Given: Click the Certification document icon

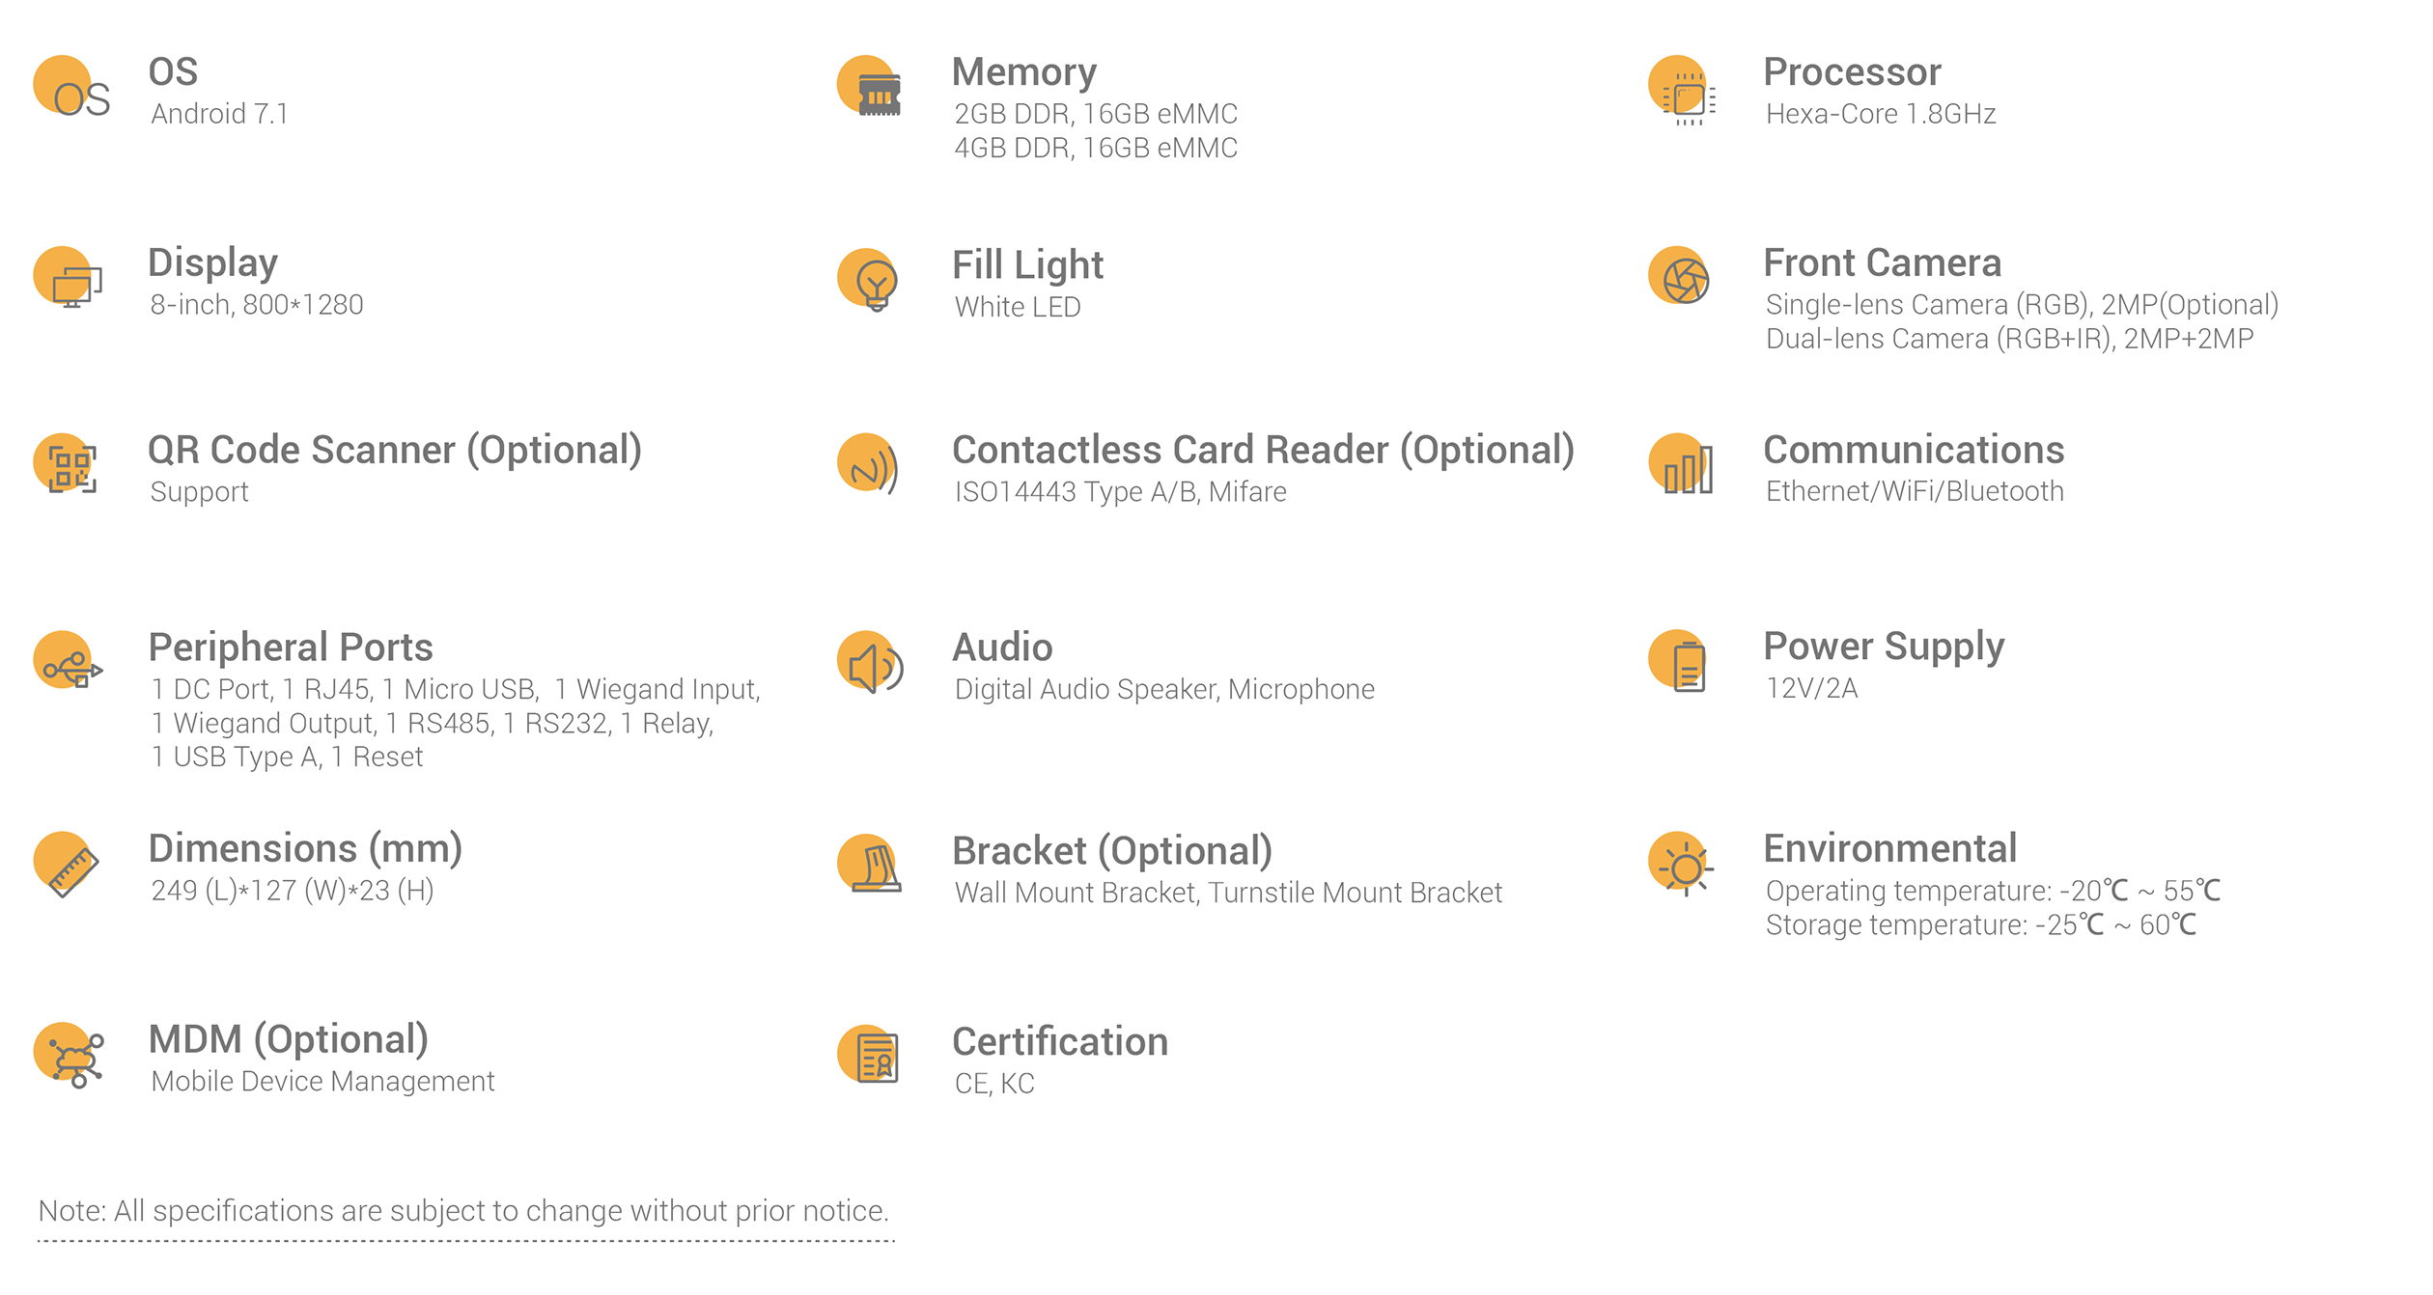Looking at the screenshot, I should 868,1055.
